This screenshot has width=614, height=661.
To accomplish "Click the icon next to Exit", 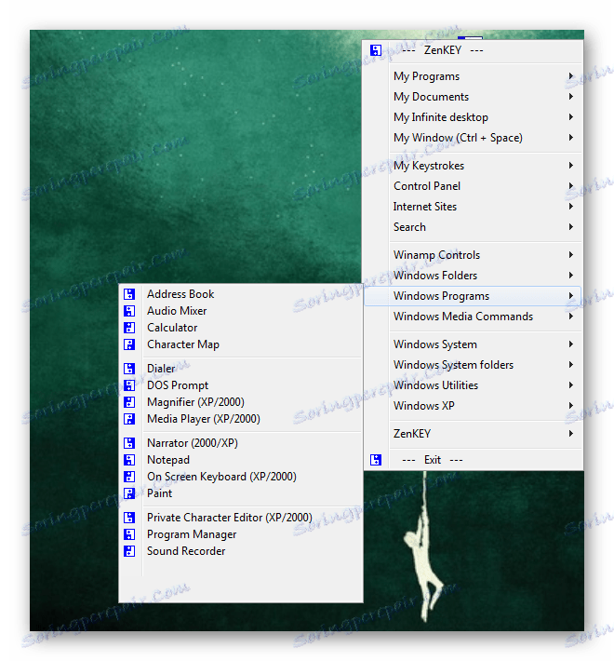I will 376,460.
